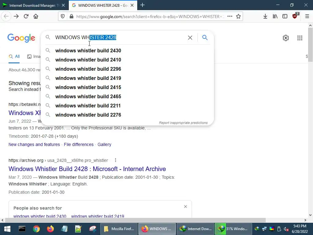Switch to Internet Download Manager tab

32,6
